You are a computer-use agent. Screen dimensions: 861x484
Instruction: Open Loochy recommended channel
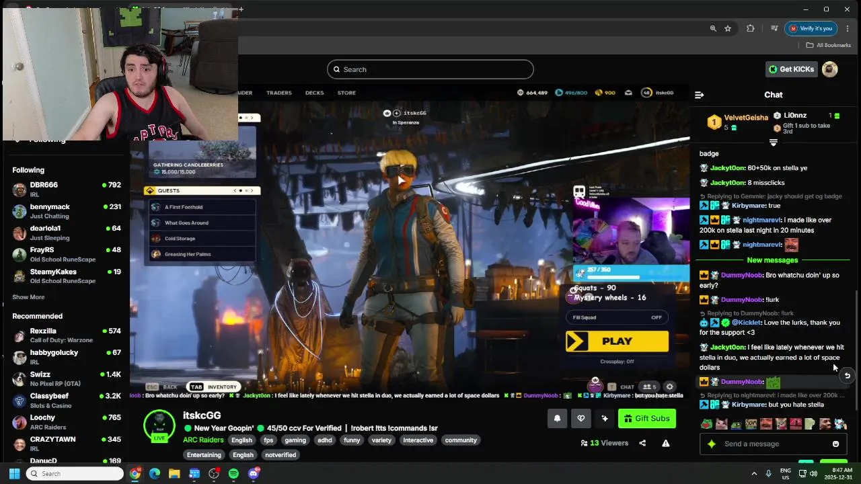pyautogui.click(x=66, y=421)
